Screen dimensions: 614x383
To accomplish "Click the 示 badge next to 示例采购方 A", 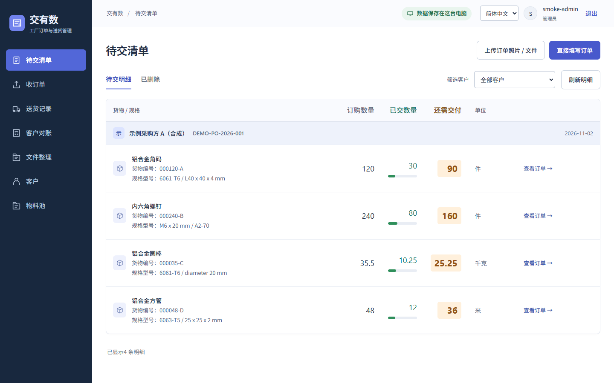I will [x=119, y=133].
